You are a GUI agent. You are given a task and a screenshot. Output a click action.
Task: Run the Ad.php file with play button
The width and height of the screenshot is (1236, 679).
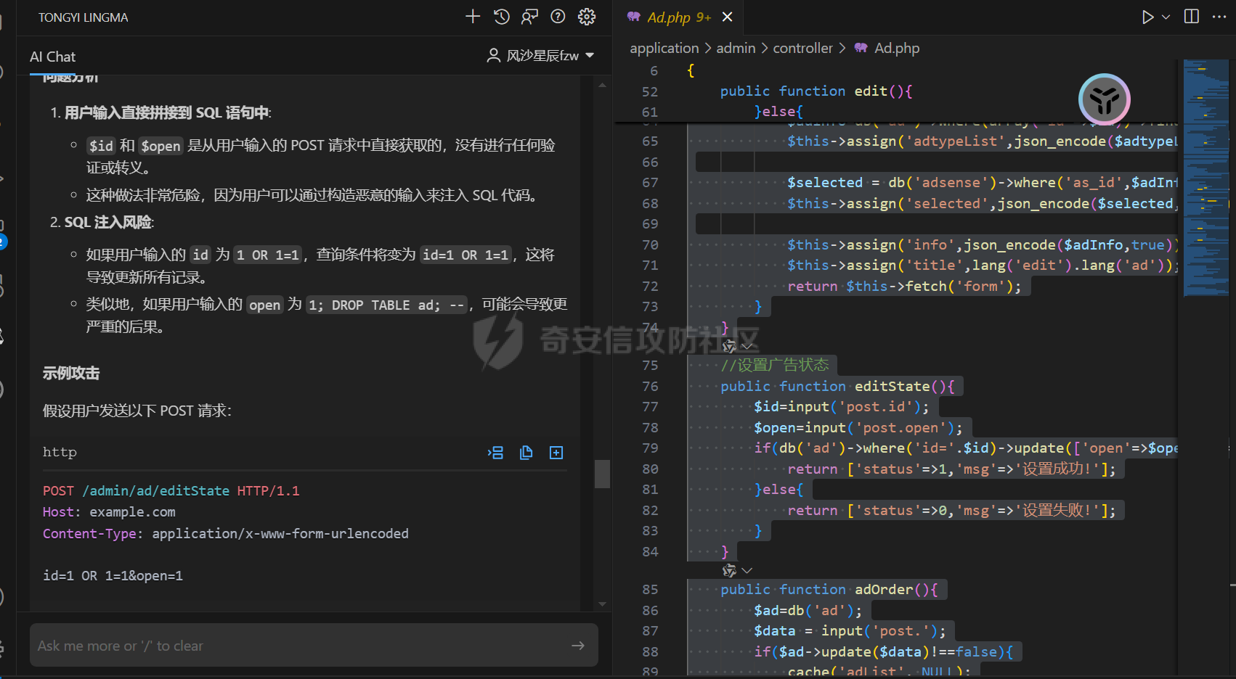tap(1147, 17)
